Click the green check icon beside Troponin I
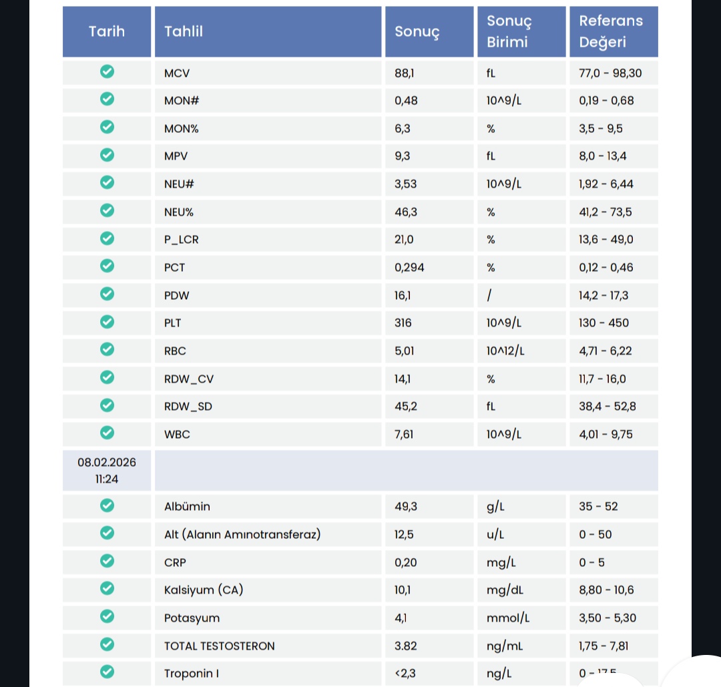The width and height of the screenshot is (721, 687). pos(107,672)
